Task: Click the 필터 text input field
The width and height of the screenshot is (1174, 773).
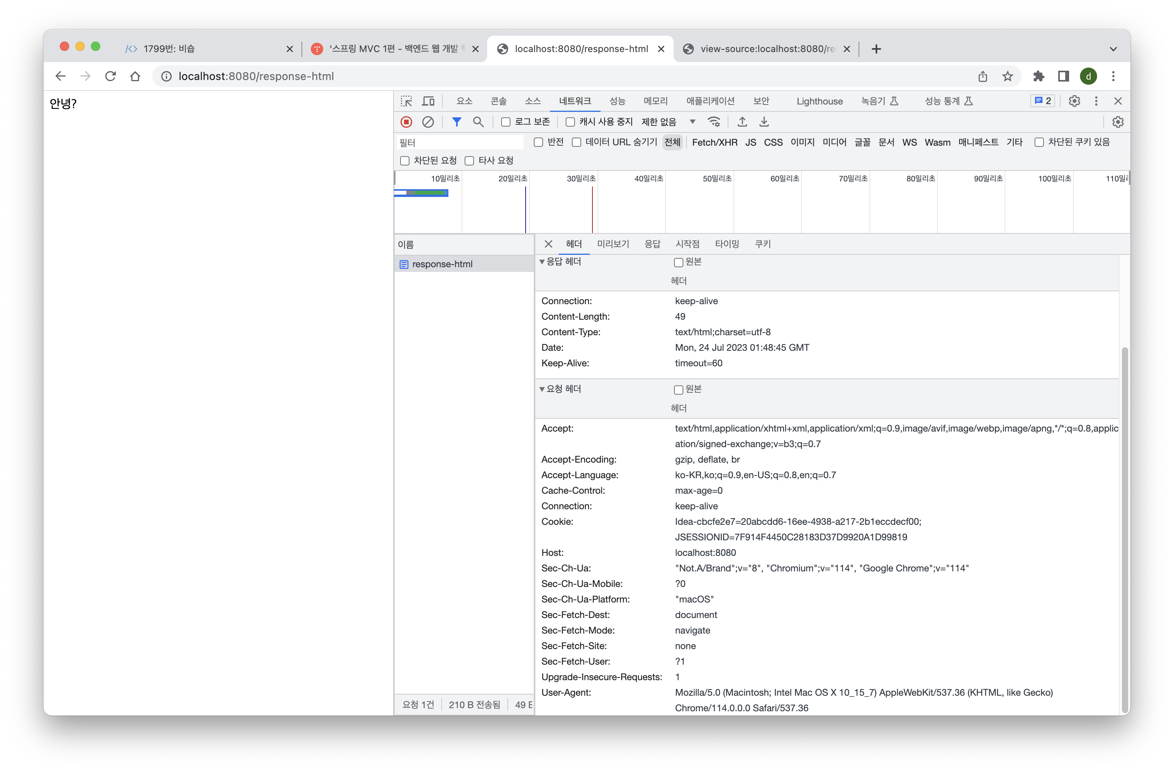Action: [x=460, y=143]
